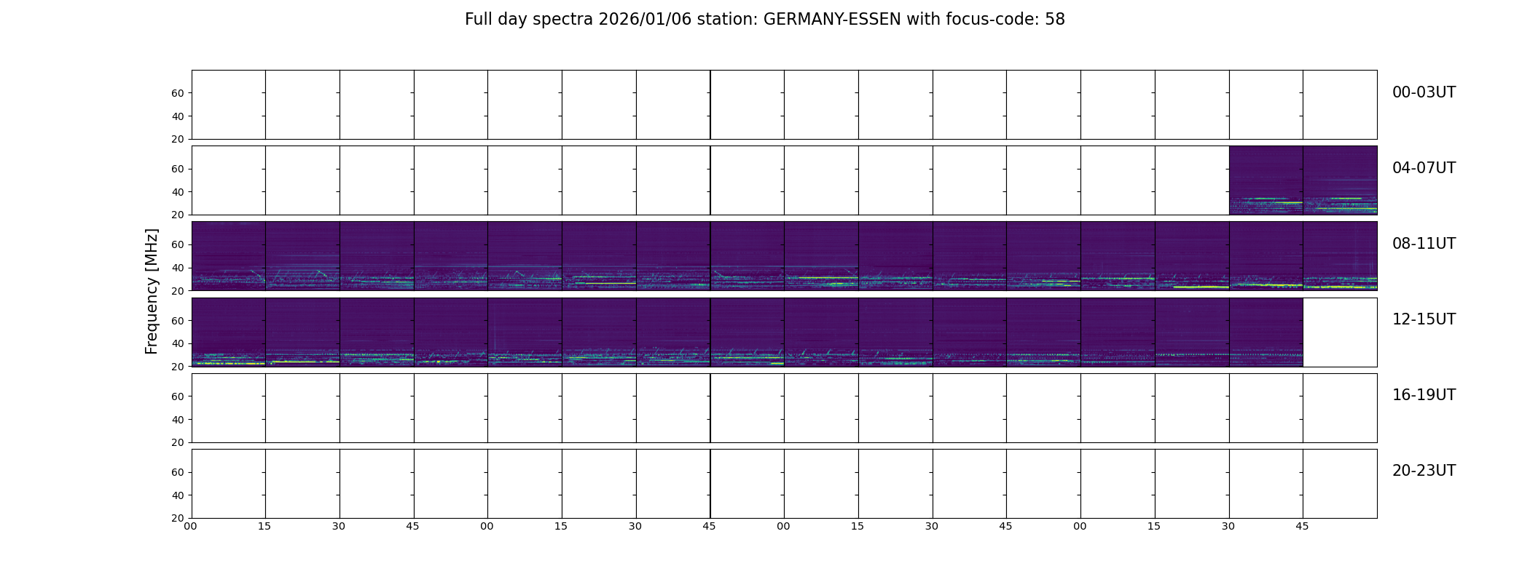
Task: Open the first spectrogram panel in 04-07UT row
Action: click(1266, 180)
